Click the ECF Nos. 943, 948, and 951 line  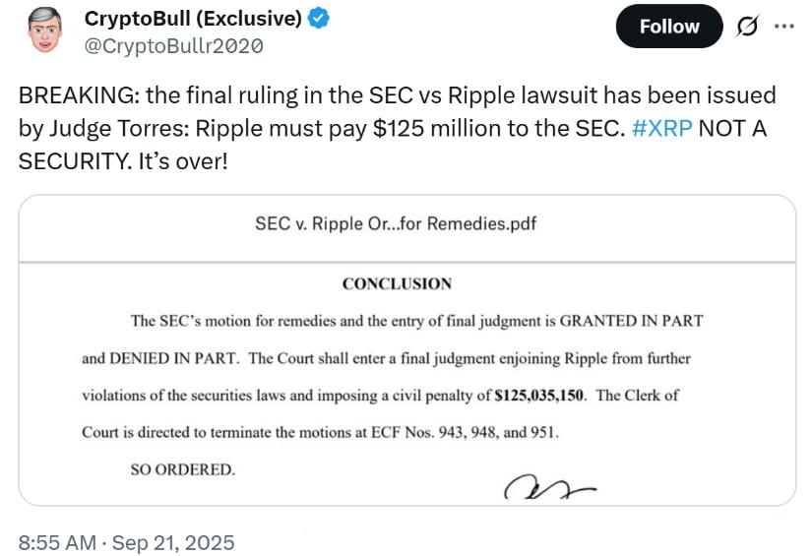pyautogui.click(x=320, y=432)
